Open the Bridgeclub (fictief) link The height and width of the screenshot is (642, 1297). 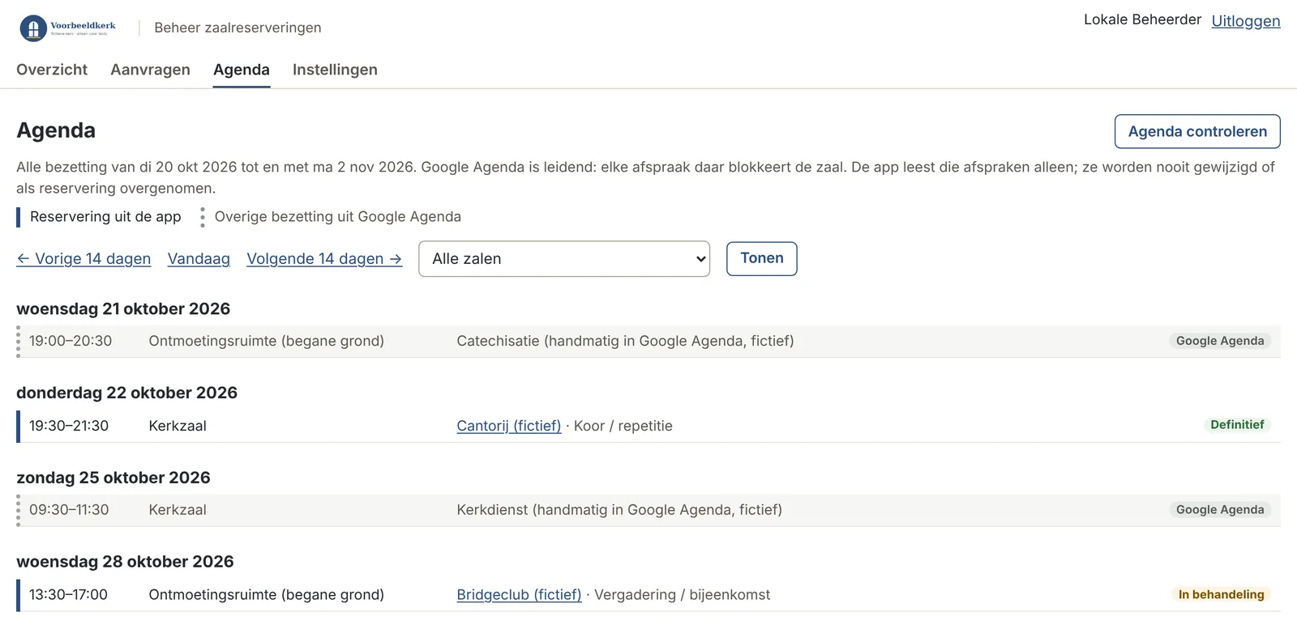pyautogui.click(x=519, y=595)
